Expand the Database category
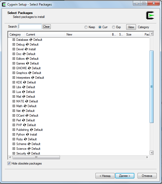 pyautogui.click(x=14, y=40)
